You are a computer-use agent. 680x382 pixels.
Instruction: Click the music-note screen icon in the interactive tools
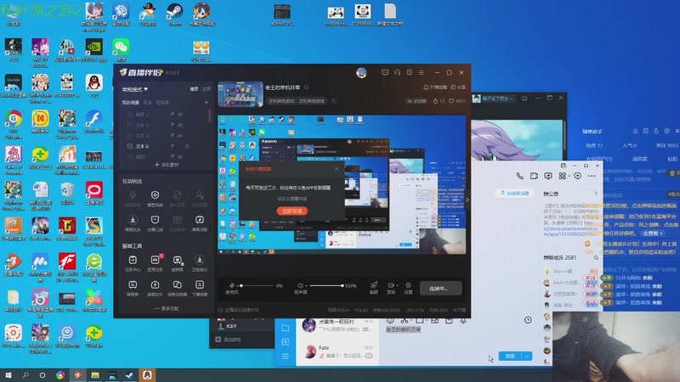pos(200,220)
